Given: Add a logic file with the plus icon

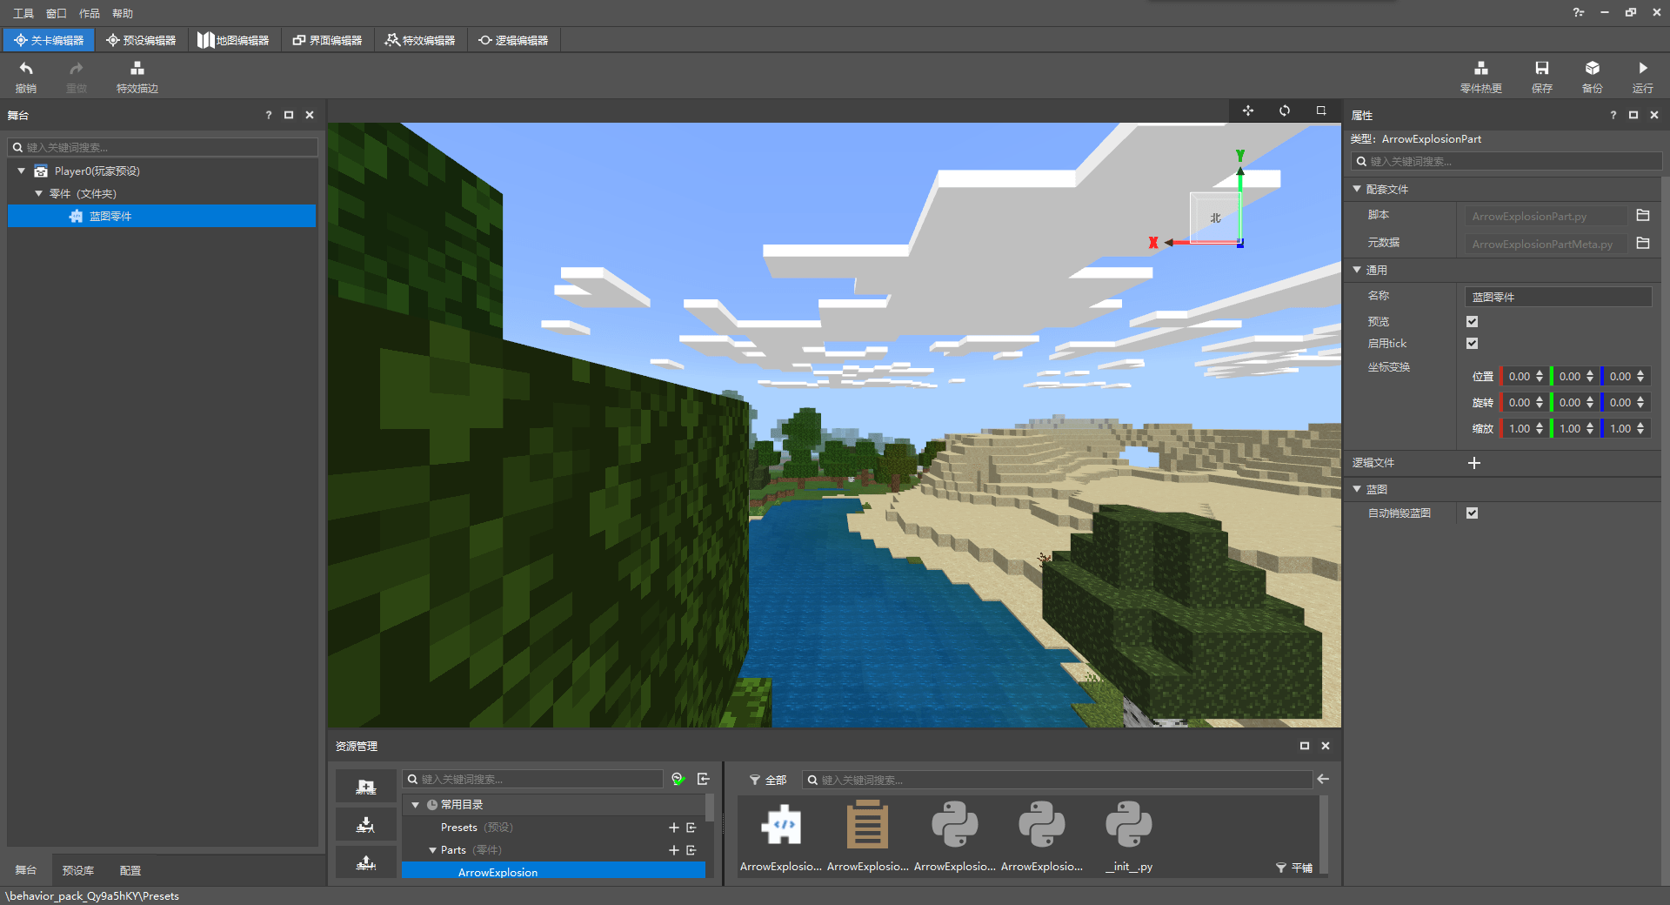Looking at the screenshot, I should click(1474, 463).
